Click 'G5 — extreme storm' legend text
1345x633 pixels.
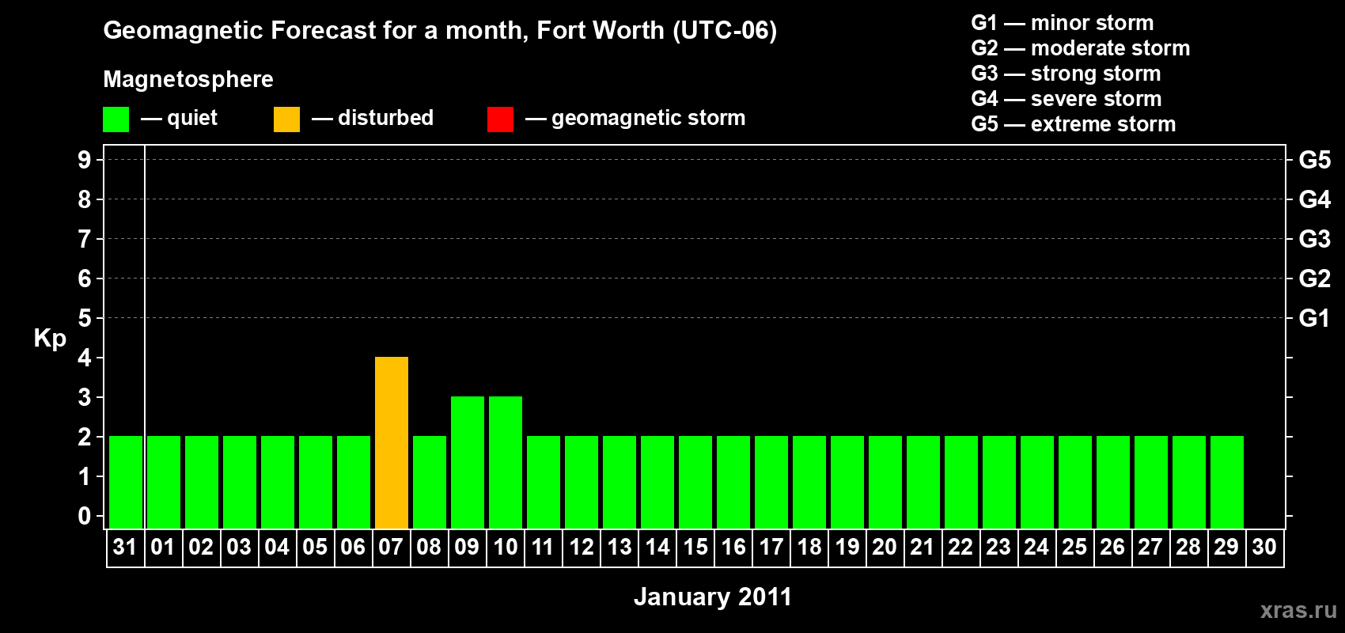pyautogui.click(x=1074, y=124)
